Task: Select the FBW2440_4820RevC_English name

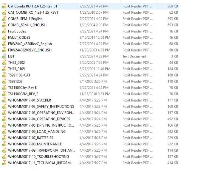Action: [x=30, y=44]
